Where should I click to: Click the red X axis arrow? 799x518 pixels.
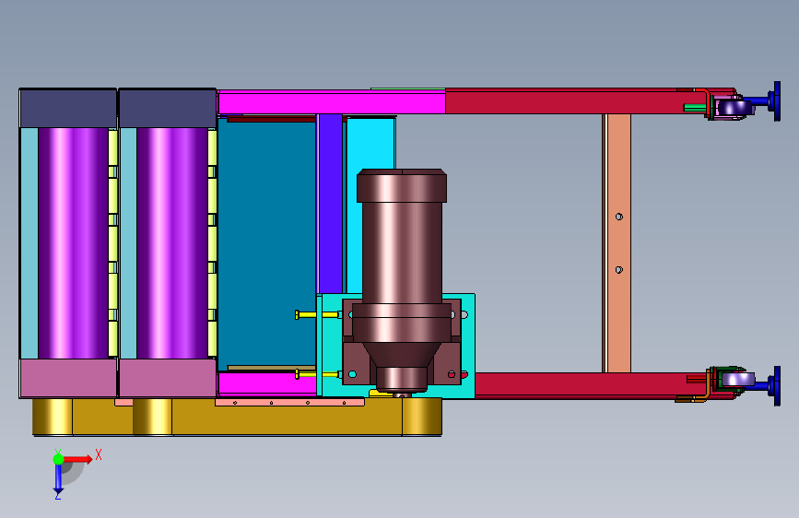[76, 459]
